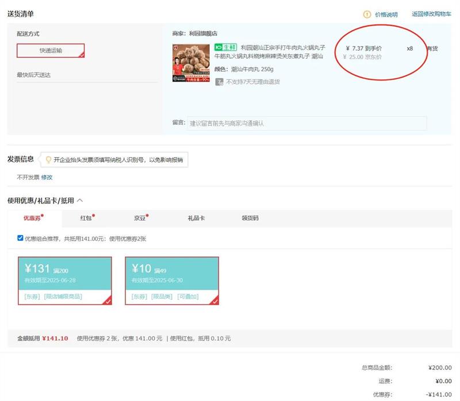Click the green 生鲜 fresh badge icon
Screen dimensions: 460x401
(x=225, y=47)
